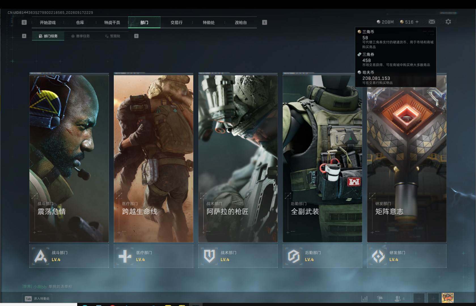Click the 战斗部门 emblem icon
This screenshot has height=306, width=476.
[x=41, y=256]
